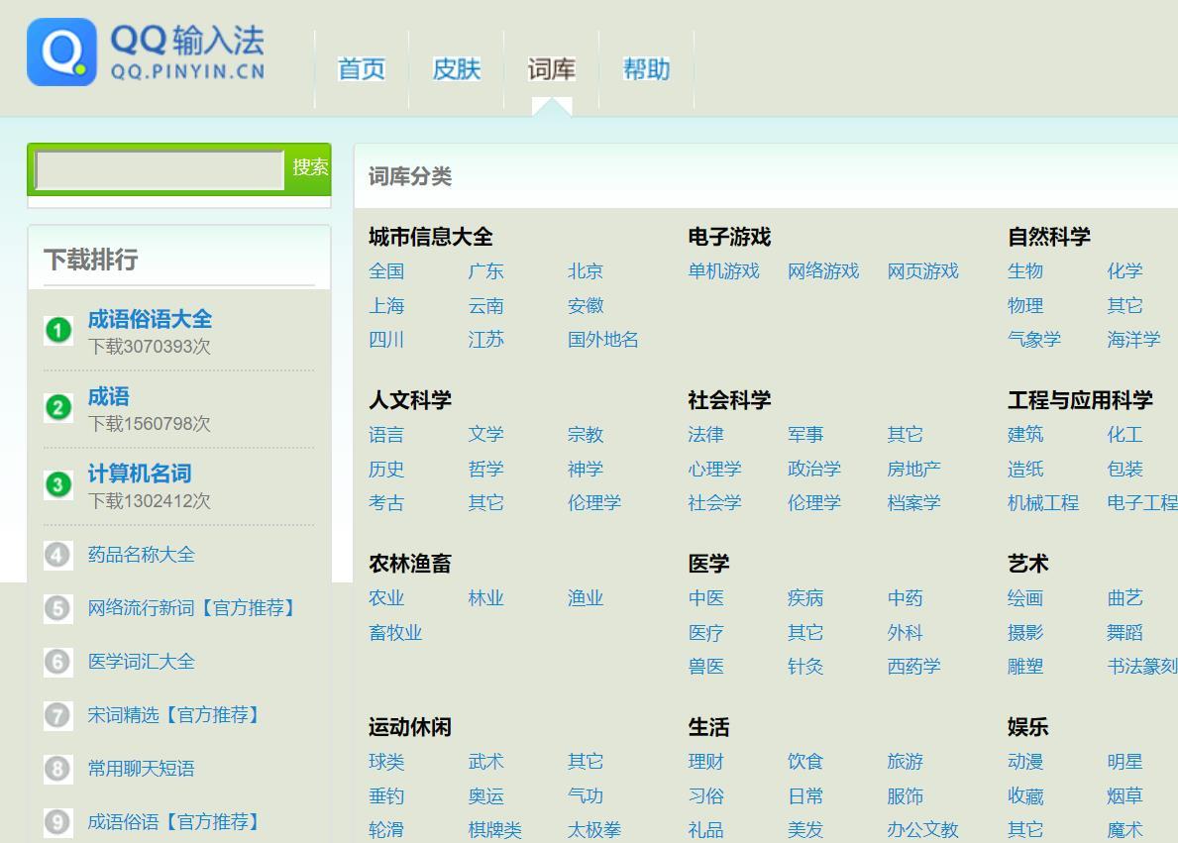Viewport: 1178px width, 843px height.
Task: Open the 计算机名词 dictionary link
Action: [139, 474]
